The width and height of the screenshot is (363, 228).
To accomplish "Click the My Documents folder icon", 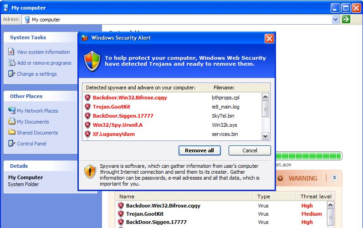I will (11, 121).
